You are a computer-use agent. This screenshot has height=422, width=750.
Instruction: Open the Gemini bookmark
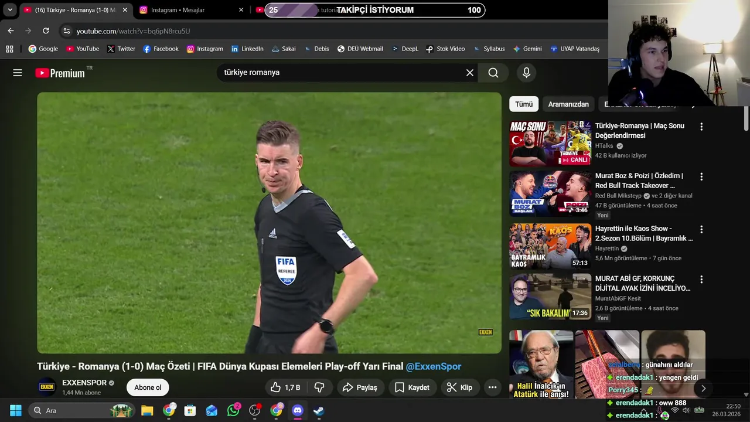point(527,49)
